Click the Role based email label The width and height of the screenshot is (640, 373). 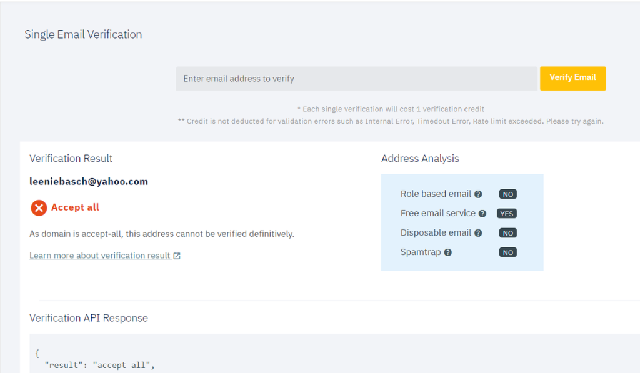[x=436, y=194]
